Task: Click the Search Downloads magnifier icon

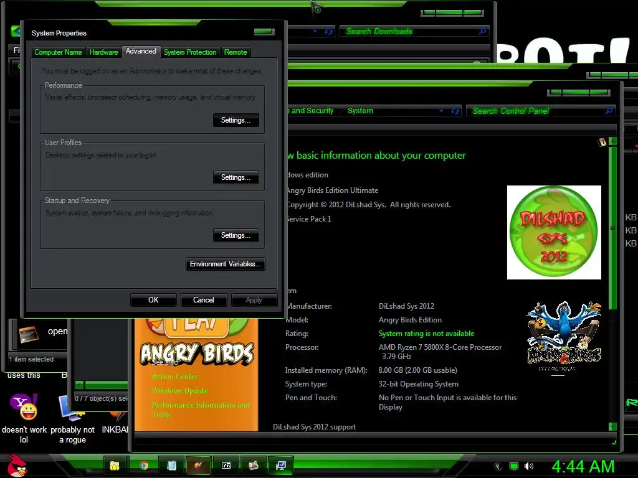Action: point(483,31)
